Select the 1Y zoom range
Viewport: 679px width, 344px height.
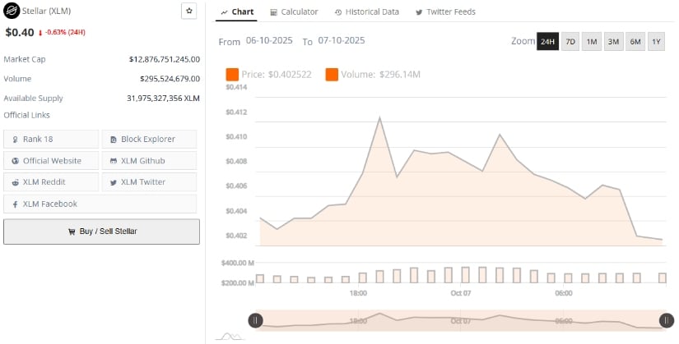coord(656,41)
